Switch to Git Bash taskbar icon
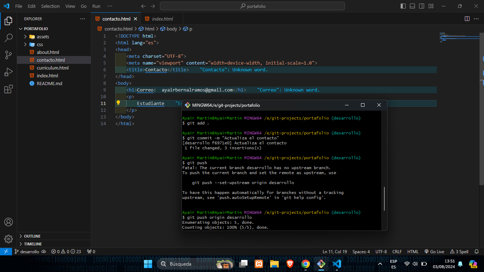 pos(321,264)
